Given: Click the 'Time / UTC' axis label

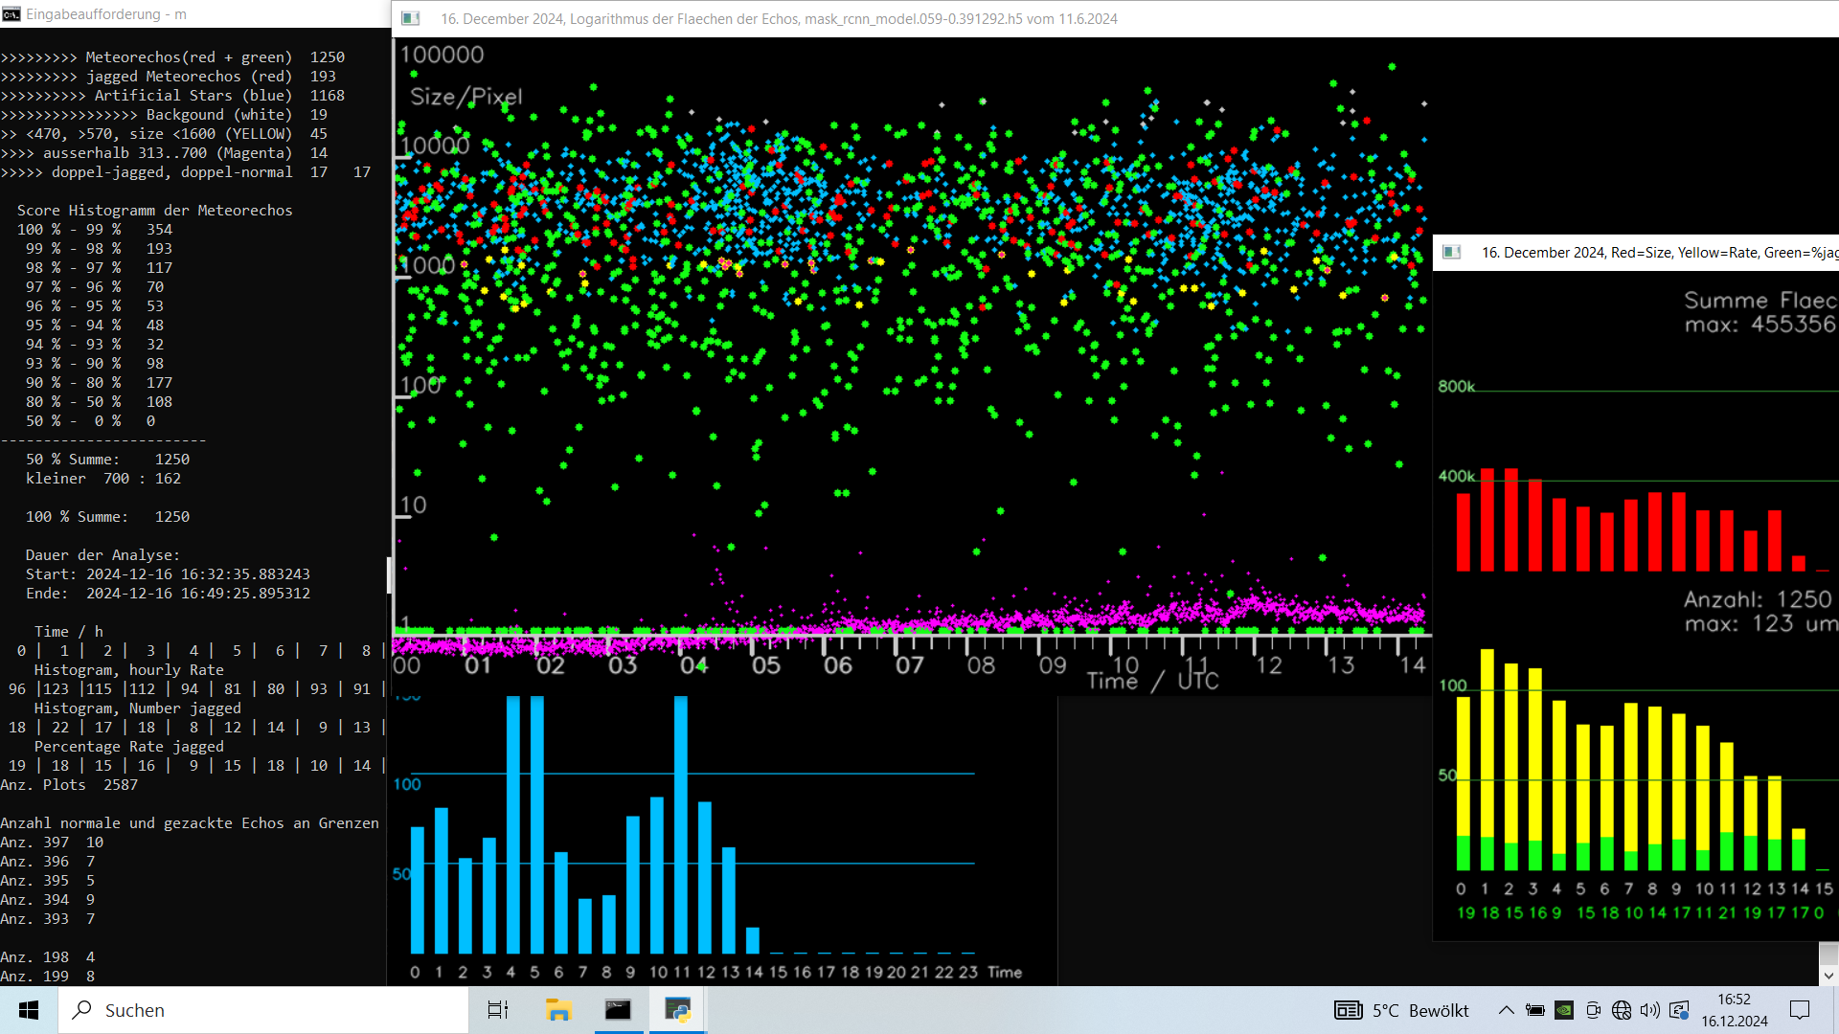Looking at the screenshot, I should (1153, 681).
